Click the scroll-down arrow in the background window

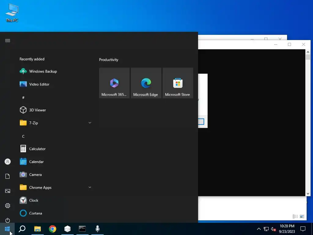click(x=308, y=194)
